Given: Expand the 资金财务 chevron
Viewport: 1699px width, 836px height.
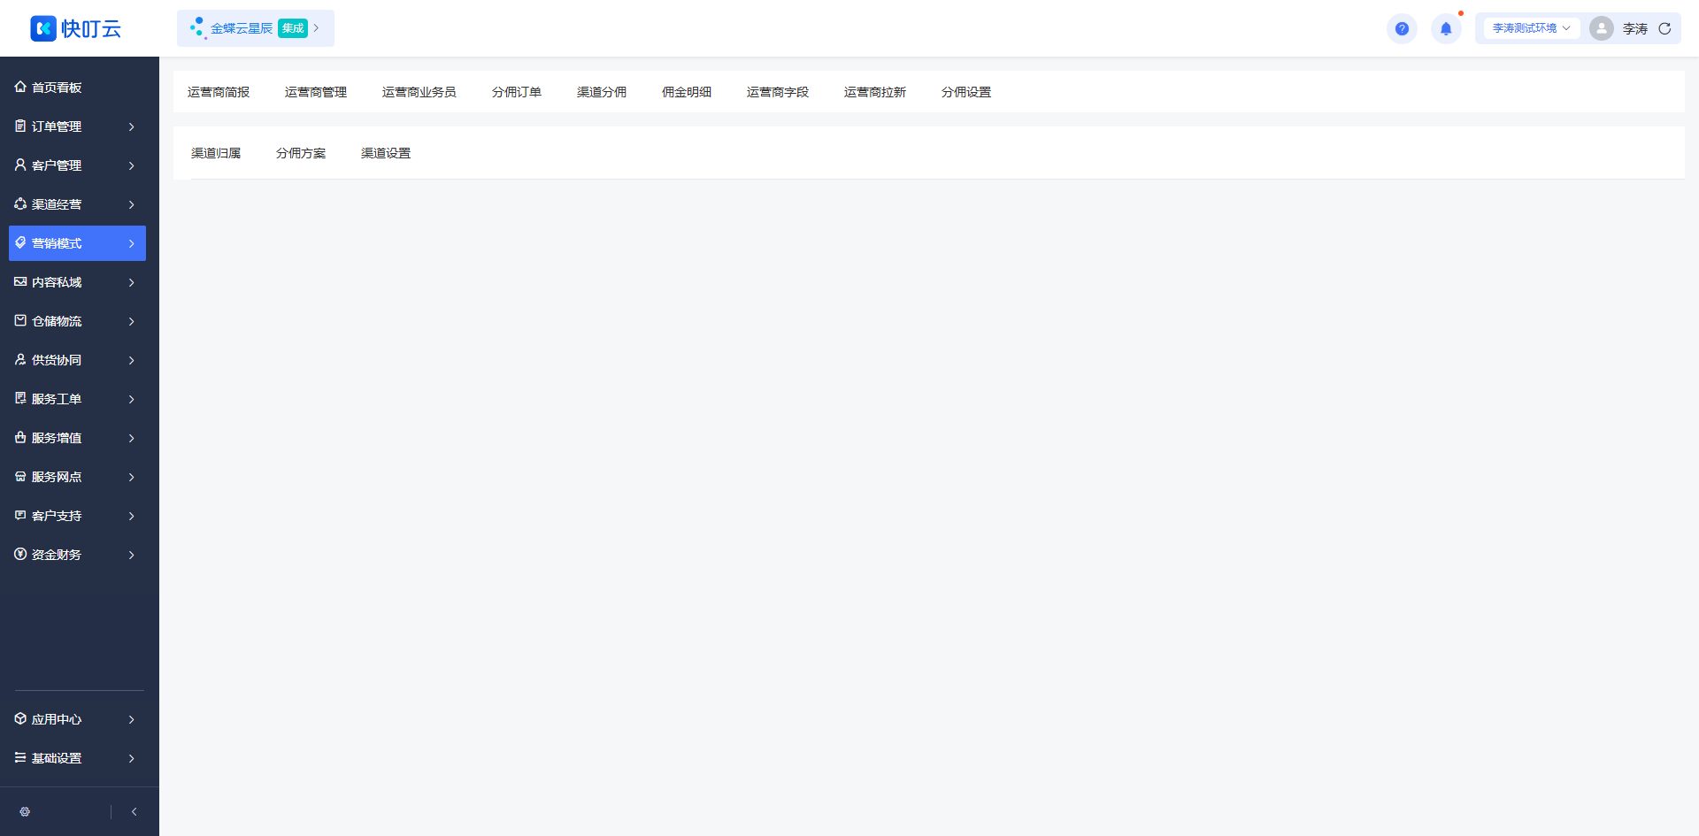Looking at the screenshot, I should click(131, 555).
